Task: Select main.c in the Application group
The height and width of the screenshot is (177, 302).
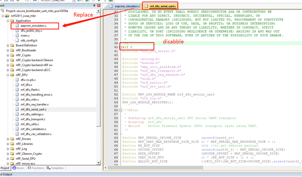Action: tap(25, 35)
